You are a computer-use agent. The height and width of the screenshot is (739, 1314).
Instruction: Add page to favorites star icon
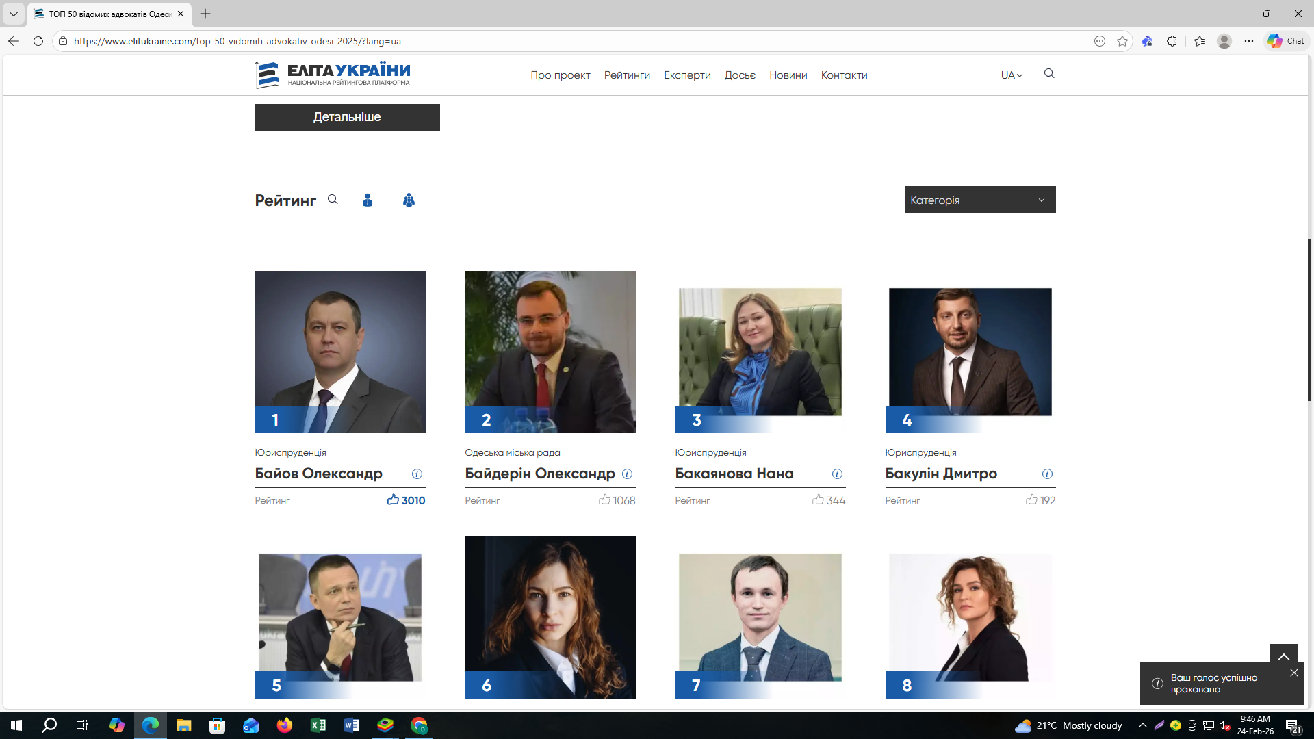coord(1122,41)
